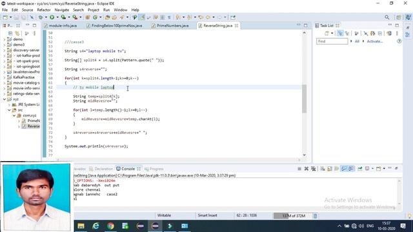Open the Debug button dropdown arrow
The image size is (413, 232).
(x=46, y=17)
